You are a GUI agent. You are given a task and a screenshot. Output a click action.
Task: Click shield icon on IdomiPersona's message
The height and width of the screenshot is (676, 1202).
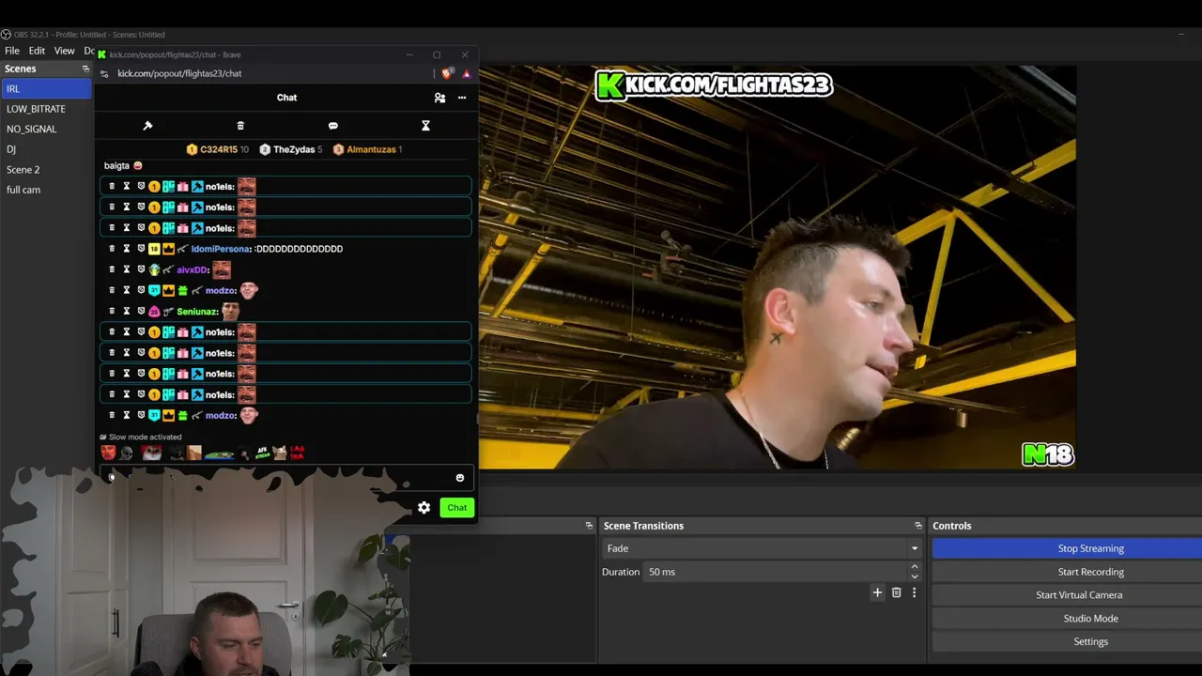141,249
